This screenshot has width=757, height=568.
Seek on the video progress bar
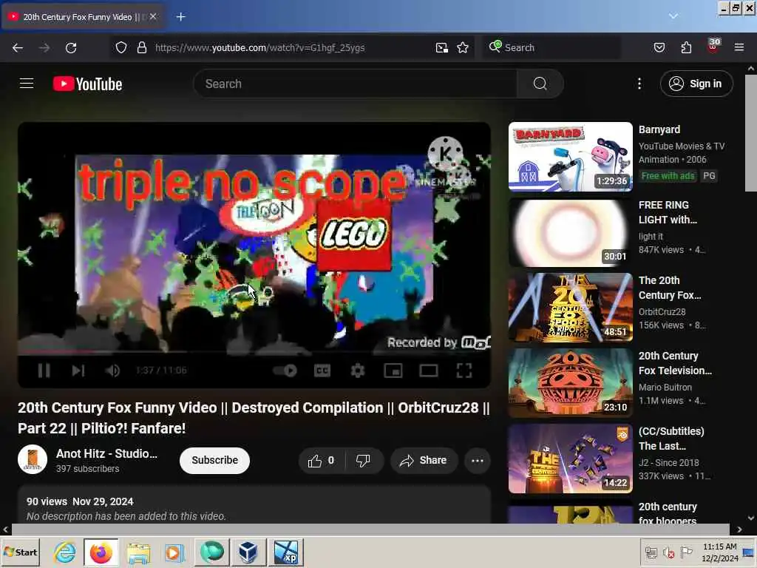(254, 354)
